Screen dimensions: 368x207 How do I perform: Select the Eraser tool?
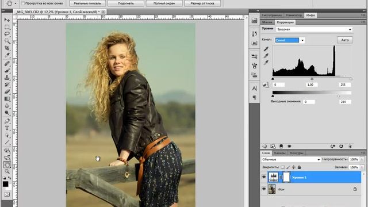7,91
